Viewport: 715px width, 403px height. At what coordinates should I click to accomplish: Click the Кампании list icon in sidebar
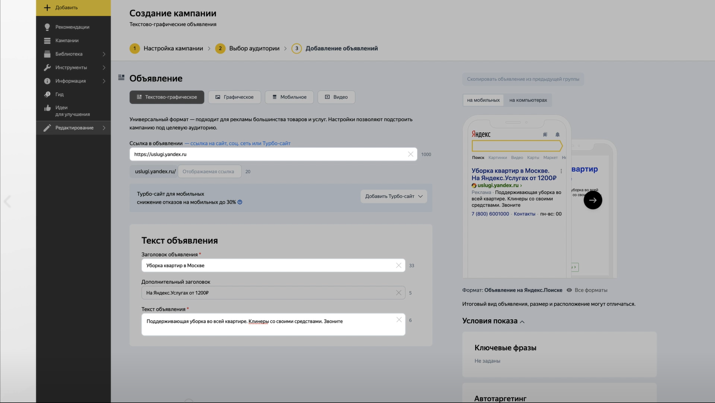tap(47, 40)
